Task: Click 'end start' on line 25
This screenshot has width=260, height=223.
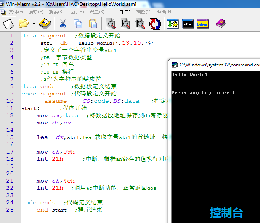Action: click(x=52, y=210)
